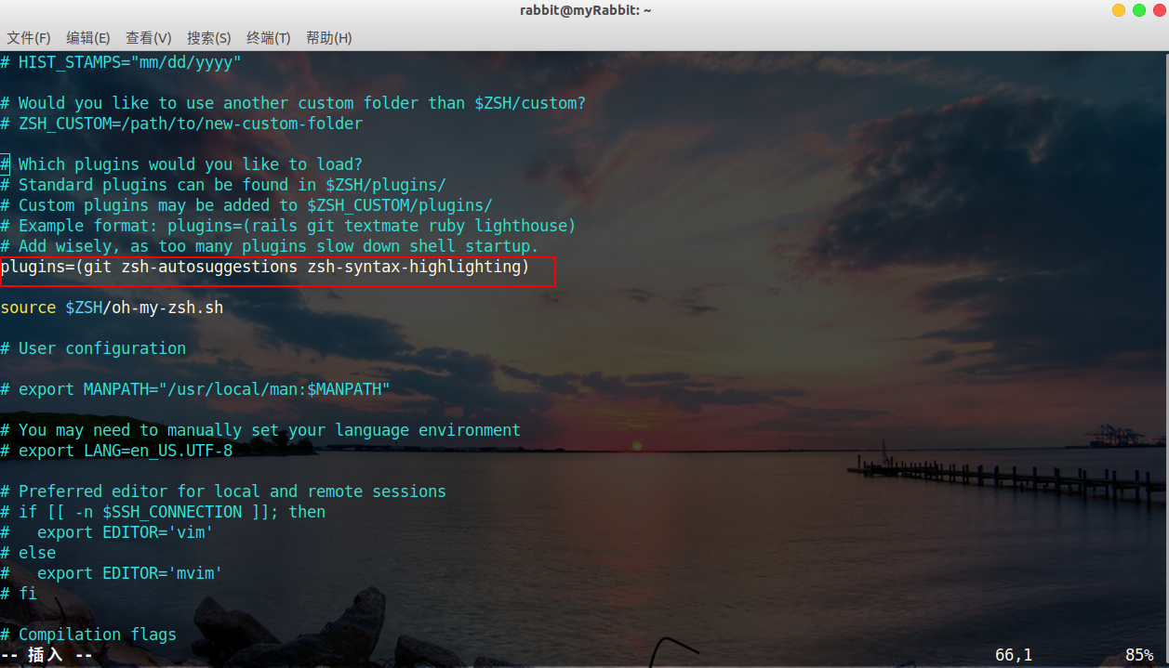Click the line 'Which plugins would you like to load?'
The height and width of the screenshot is (668, 1169).
click(x=181, y=164)
